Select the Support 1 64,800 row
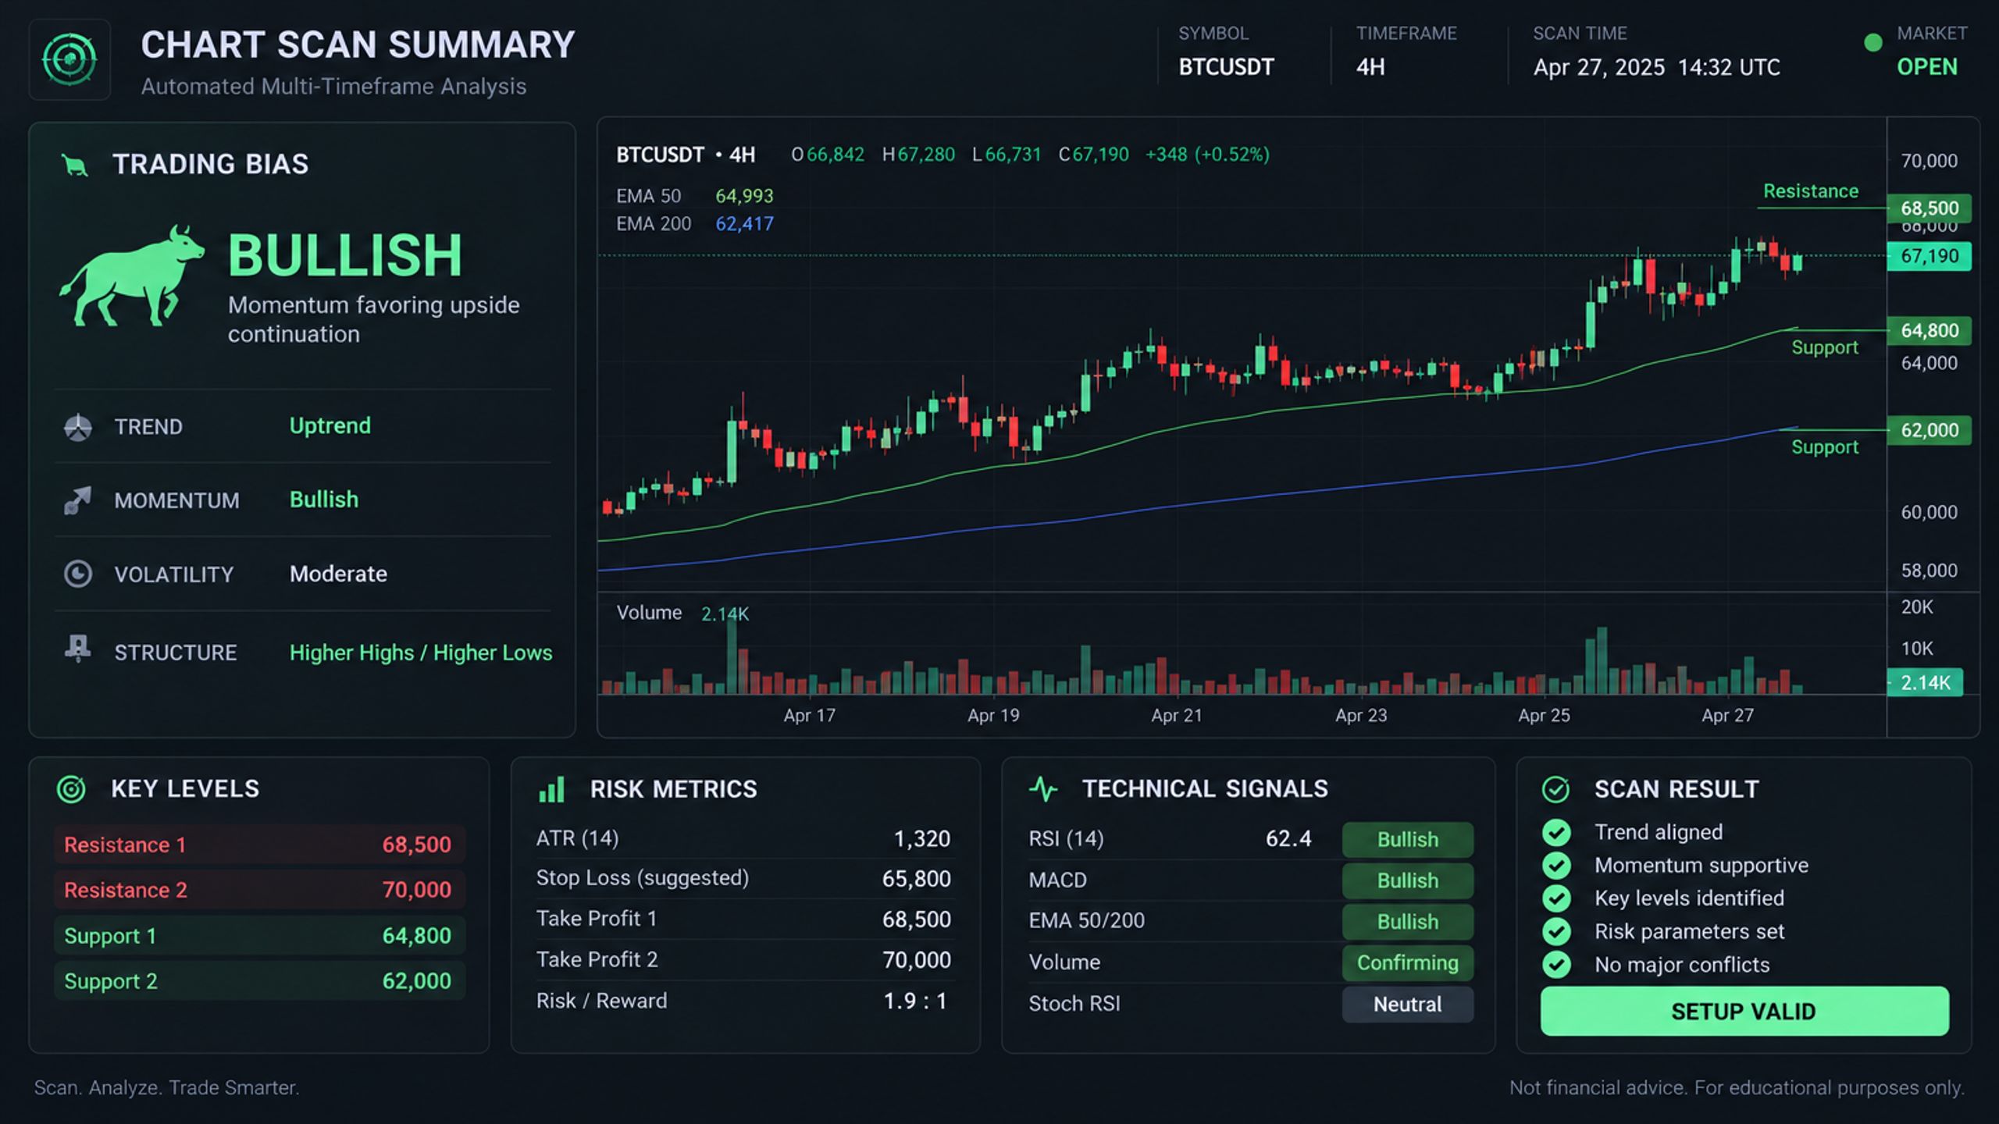This screenshot has height=1124, width=1999. click(259, 935)
